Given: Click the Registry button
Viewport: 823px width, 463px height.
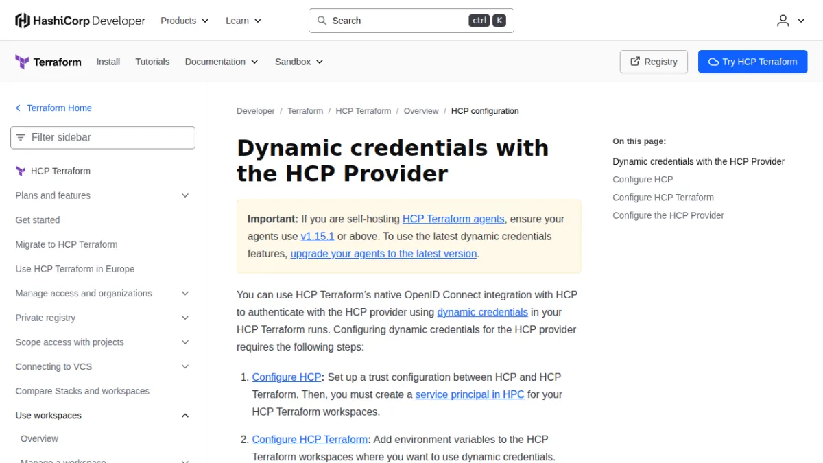Looking at the screenshot, I should tap(654, 62).
